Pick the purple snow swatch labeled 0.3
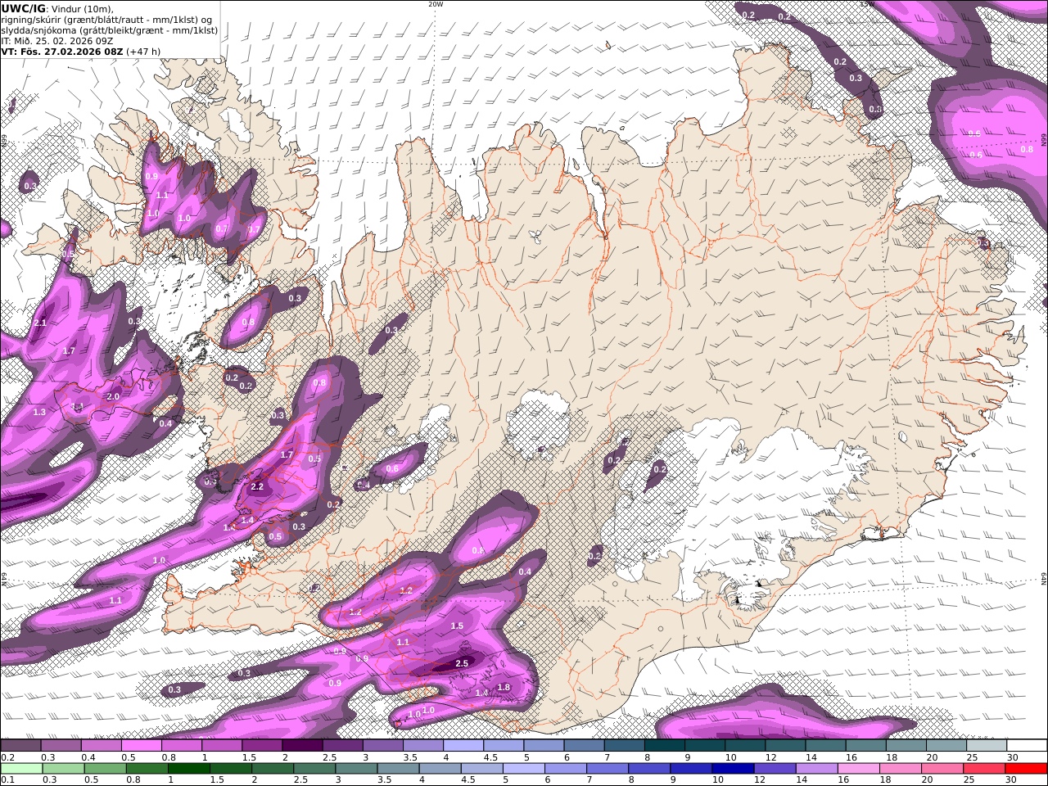The width and height of the screenshot is (1048, 786). point(61,745)
